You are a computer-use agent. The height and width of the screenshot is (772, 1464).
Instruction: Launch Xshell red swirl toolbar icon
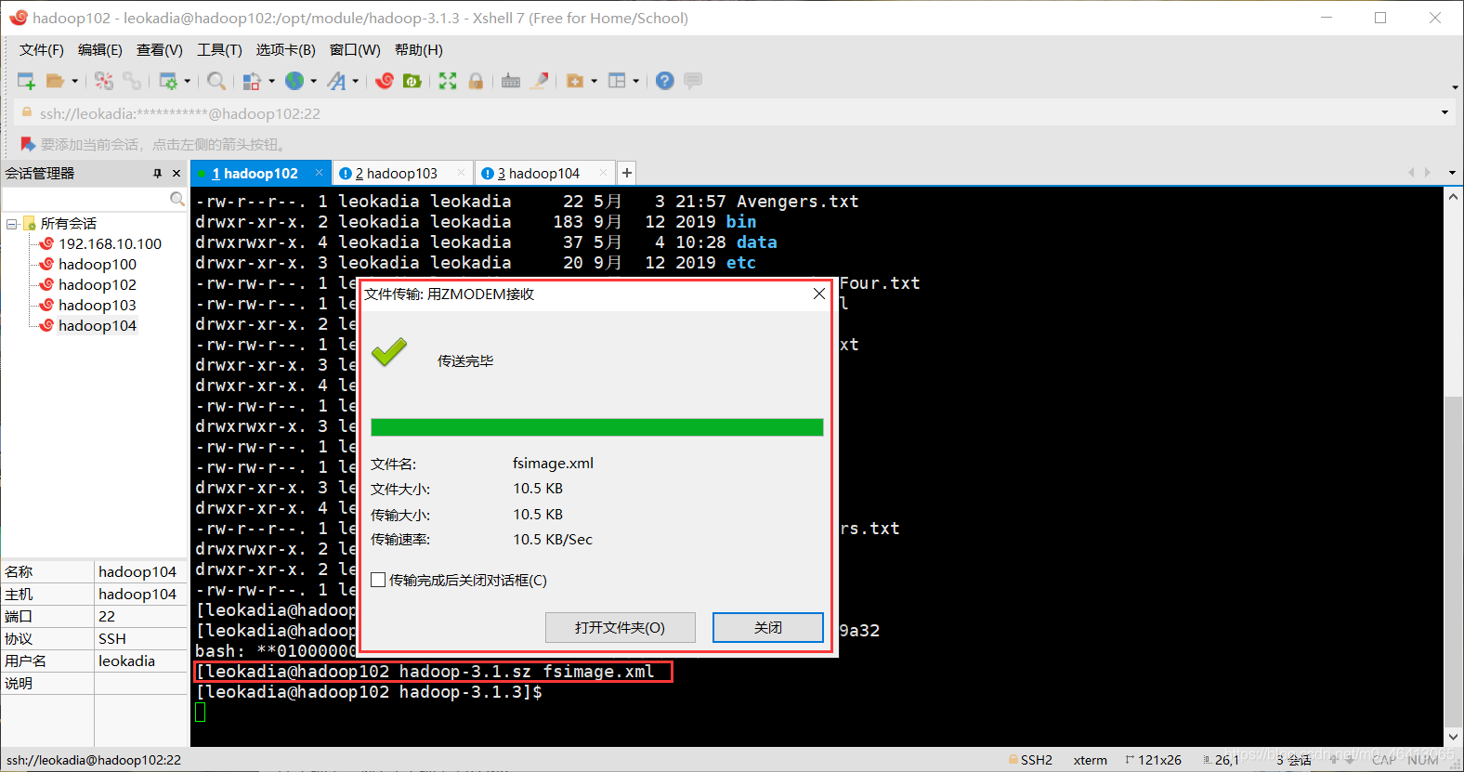(x=385, y=81)
